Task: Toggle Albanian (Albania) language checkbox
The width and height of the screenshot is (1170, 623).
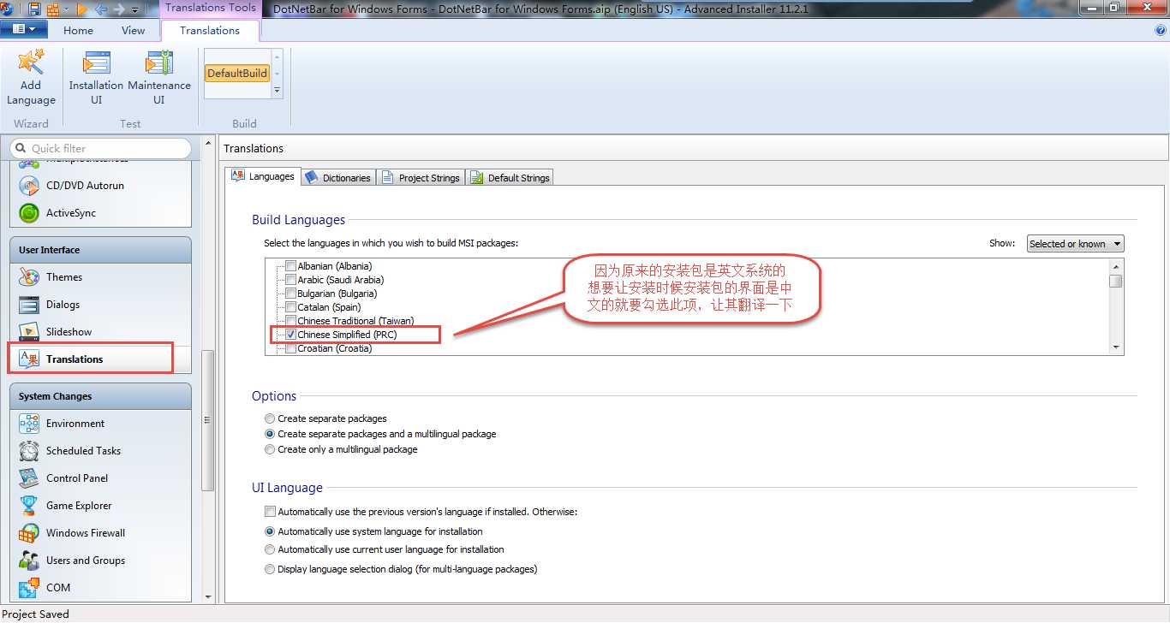Action: click(x=291, y=266)
